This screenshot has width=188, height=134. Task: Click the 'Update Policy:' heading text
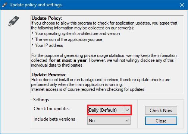47,18
